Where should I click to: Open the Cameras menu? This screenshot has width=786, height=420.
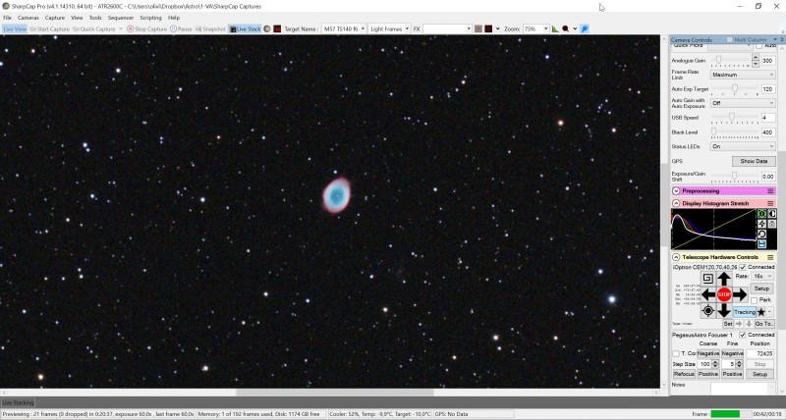coord(28,18)
